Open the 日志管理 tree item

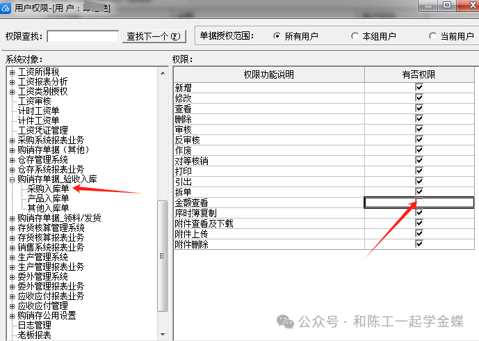pyautogui.click(x=34, y=325)
